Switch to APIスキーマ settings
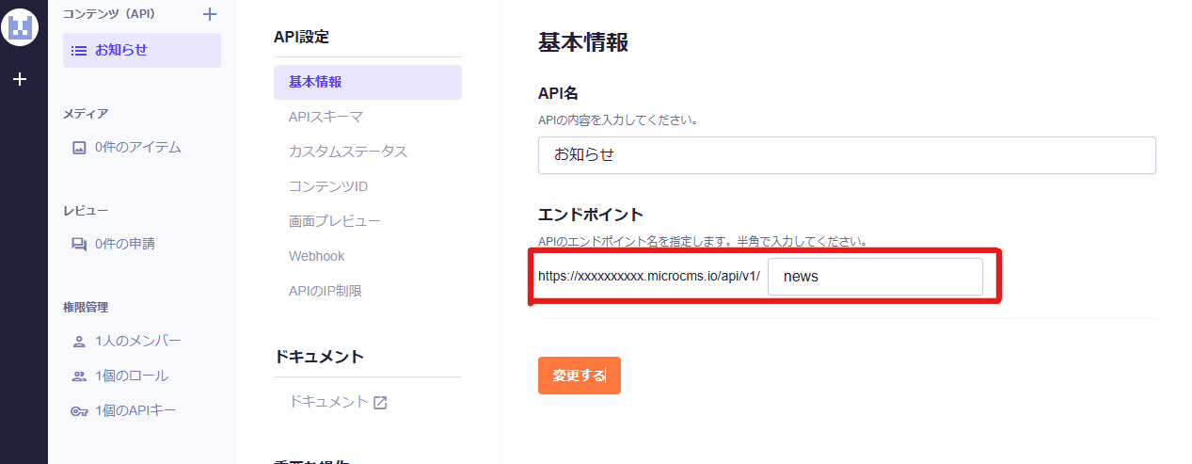This screenshot has width=1192, height=464. coord(326,117)
